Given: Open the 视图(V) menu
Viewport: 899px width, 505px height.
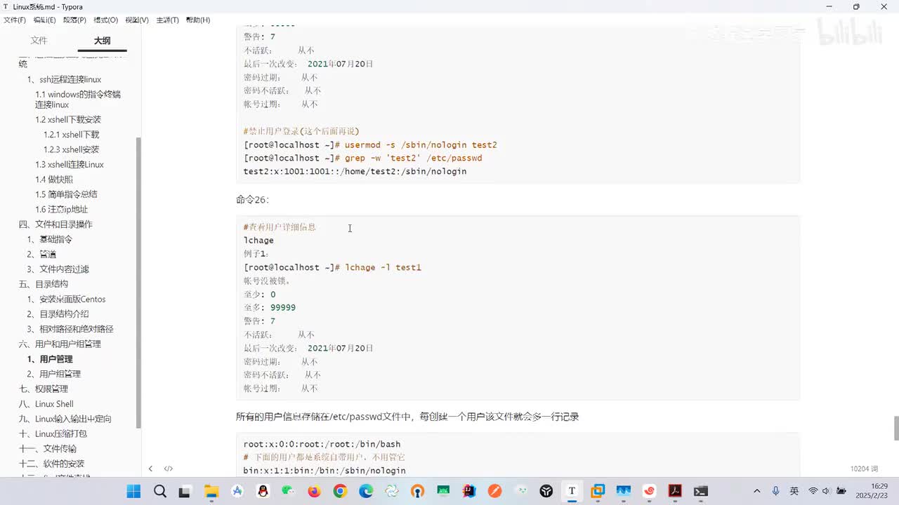Looking at the screenshot, I should click(x=136, y=20).
